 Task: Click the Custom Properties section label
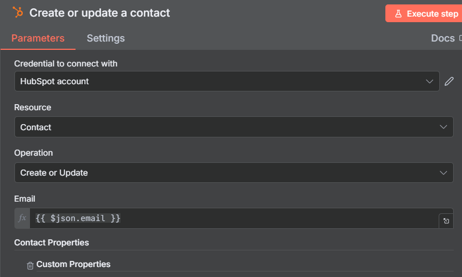coord(73,264)
